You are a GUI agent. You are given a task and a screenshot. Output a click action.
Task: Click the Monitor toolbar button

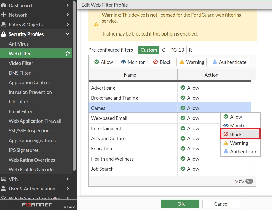click(x=133, y=62)
